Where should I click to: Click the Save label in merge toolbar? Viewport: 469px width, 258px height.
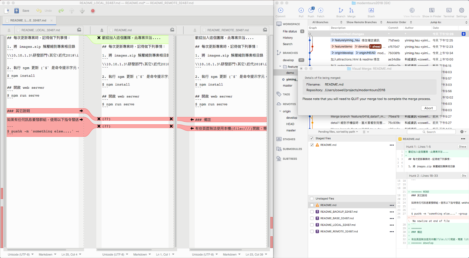point(26,11)
